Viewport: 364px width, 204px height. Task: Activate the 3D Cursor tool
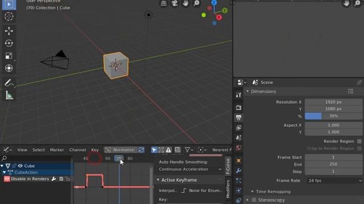9,16
